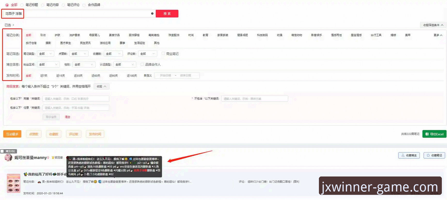The width and height of the screenshot is (447, 200).
Task: Select the 笔记评论 radio button
Action: (x=63, y=5)
